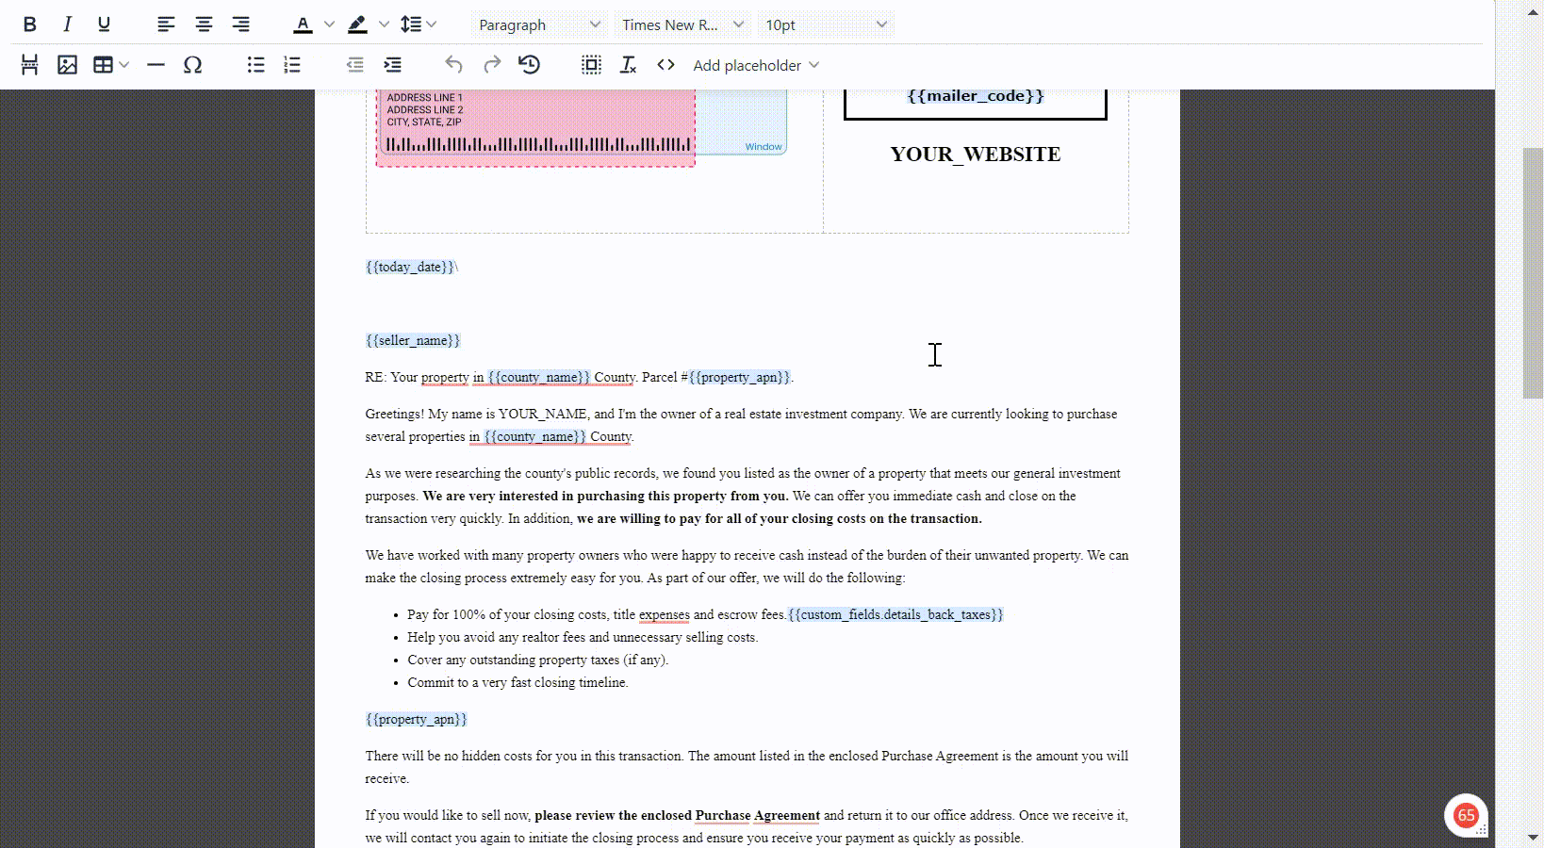Click the {{today_date}} placeholder
The height and width of the screenshot is (848, 1544).
click(410, 267)
